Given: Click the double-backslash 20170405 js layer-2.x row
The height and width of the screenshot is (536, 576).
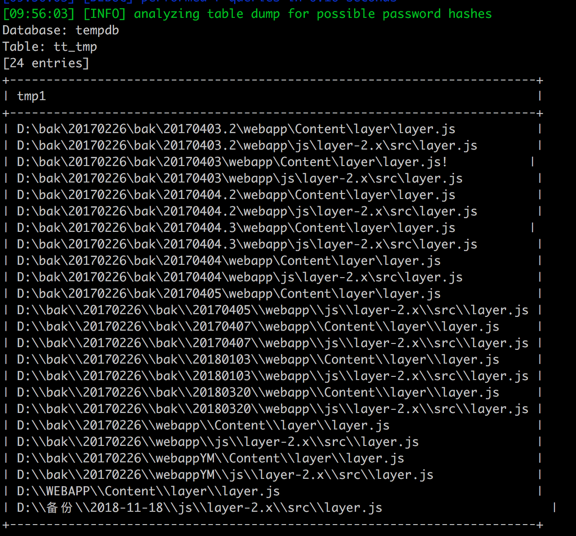Looking at the screenshot, I should click(272, 310).
